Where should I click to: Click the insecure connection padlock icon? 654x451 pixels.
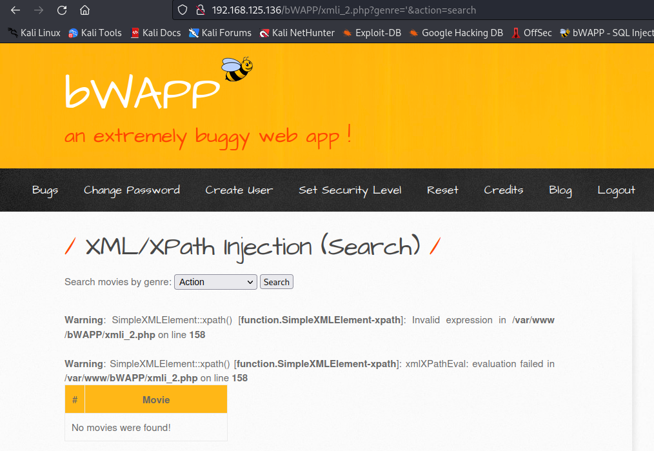pos(201,10)
